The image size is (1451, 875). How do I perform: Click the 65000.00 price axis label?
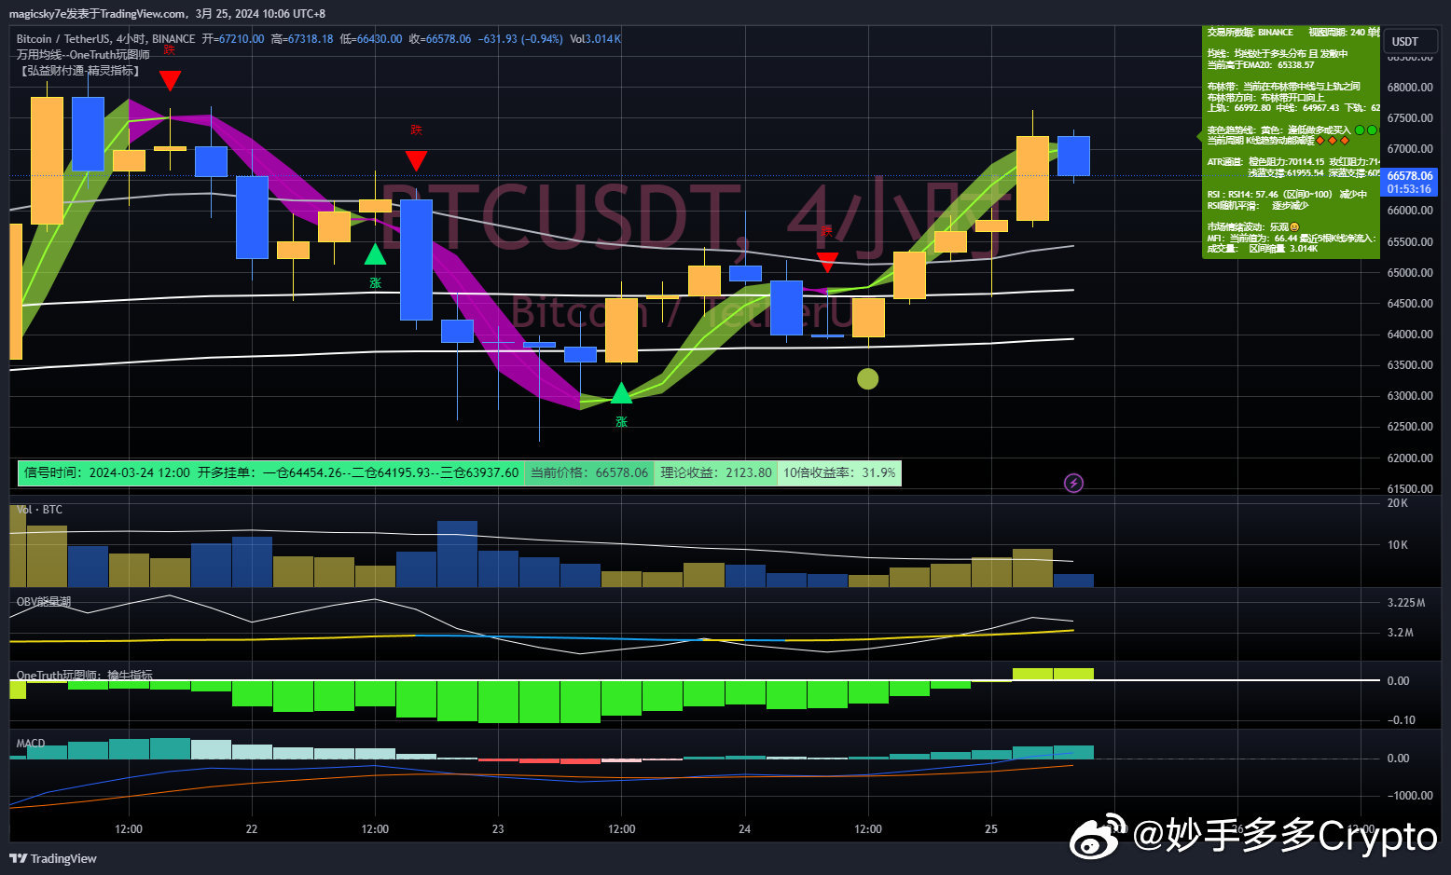pos(1410,273)
